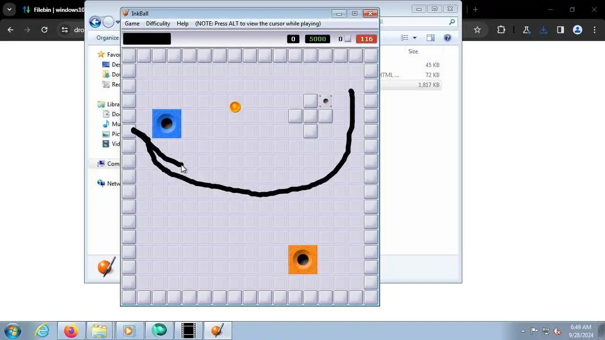Toggle Chrome side panel

pos(561,30)
